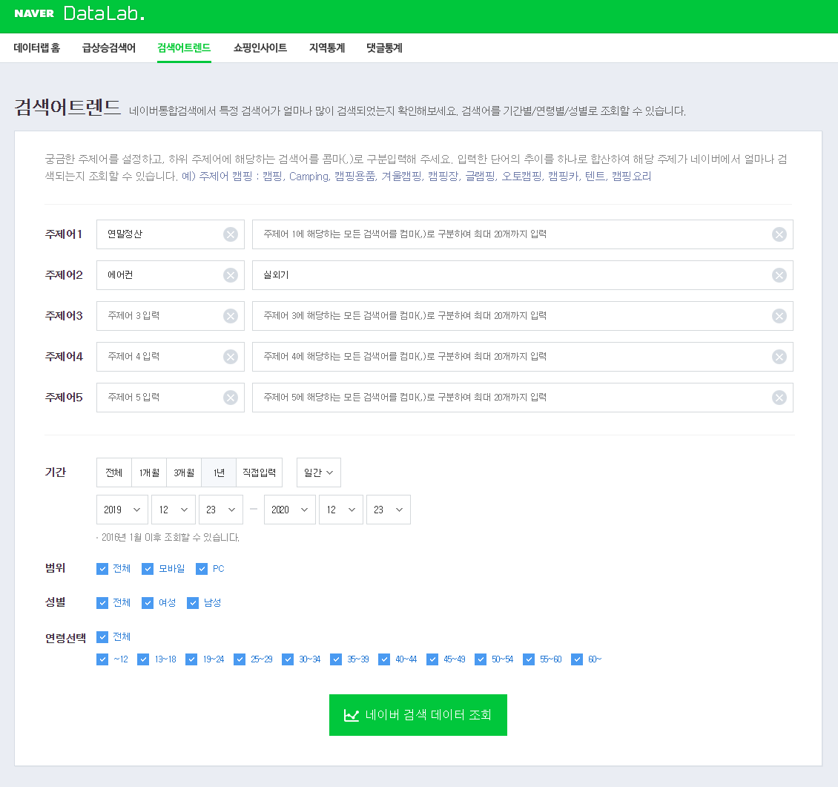Uncheck 전체 in the 범위 row
Screen dimensions: 838x787
pos(102,569)
